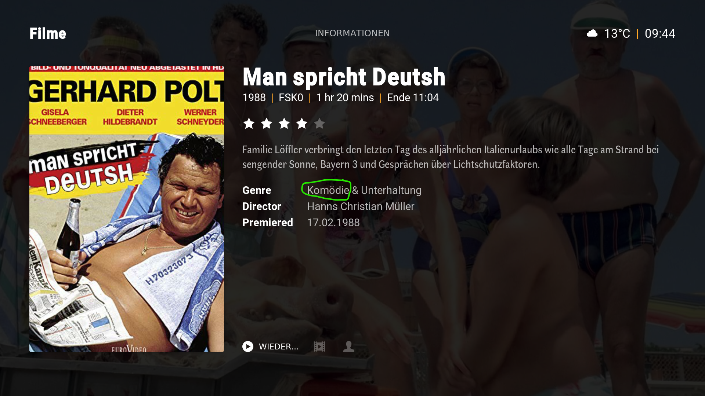Click the 13°C temperature reading
The height and width of the screenshot is (396, 705).
[617, 34]
